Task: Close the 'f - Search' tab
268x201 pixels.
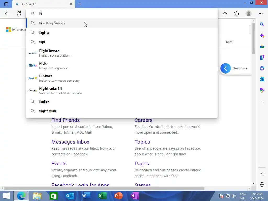Action: [x=71, y=4]
